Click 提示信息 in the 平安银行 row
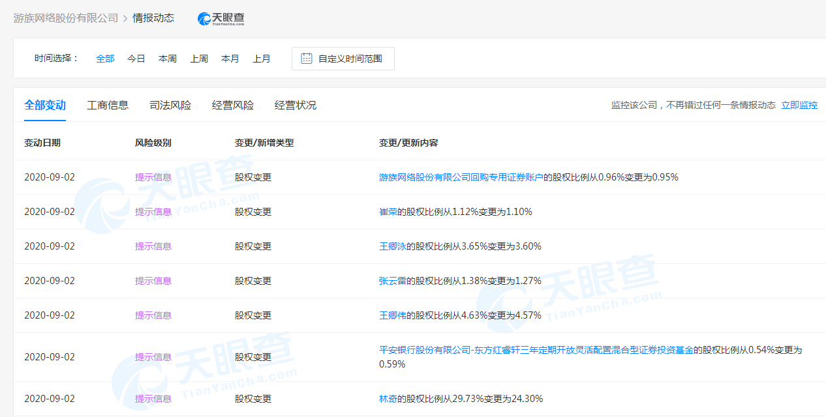Screen dimensions: 826x417 click(153, 357)
